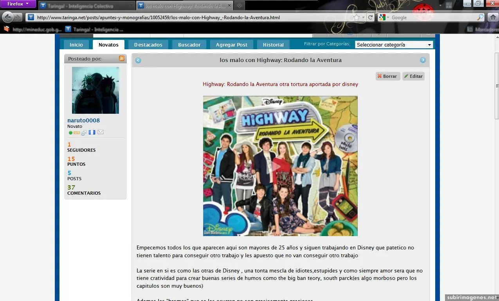Click the naruto0008 avatar image
Screen dimensions: 499x301
click(x=95, y=90)
